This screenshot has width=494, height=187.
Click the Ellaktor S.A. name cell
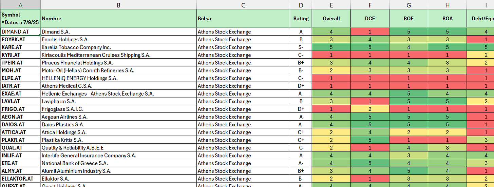tap(118, 179)
